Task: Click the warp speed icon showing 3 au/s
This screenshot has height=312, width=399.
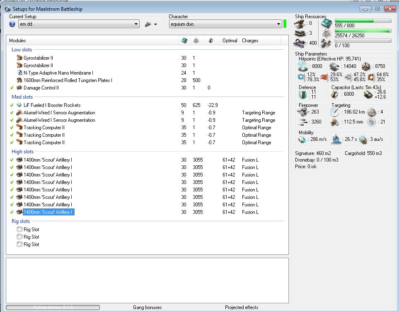Action: pyautogui.click(x=363, y=140)
